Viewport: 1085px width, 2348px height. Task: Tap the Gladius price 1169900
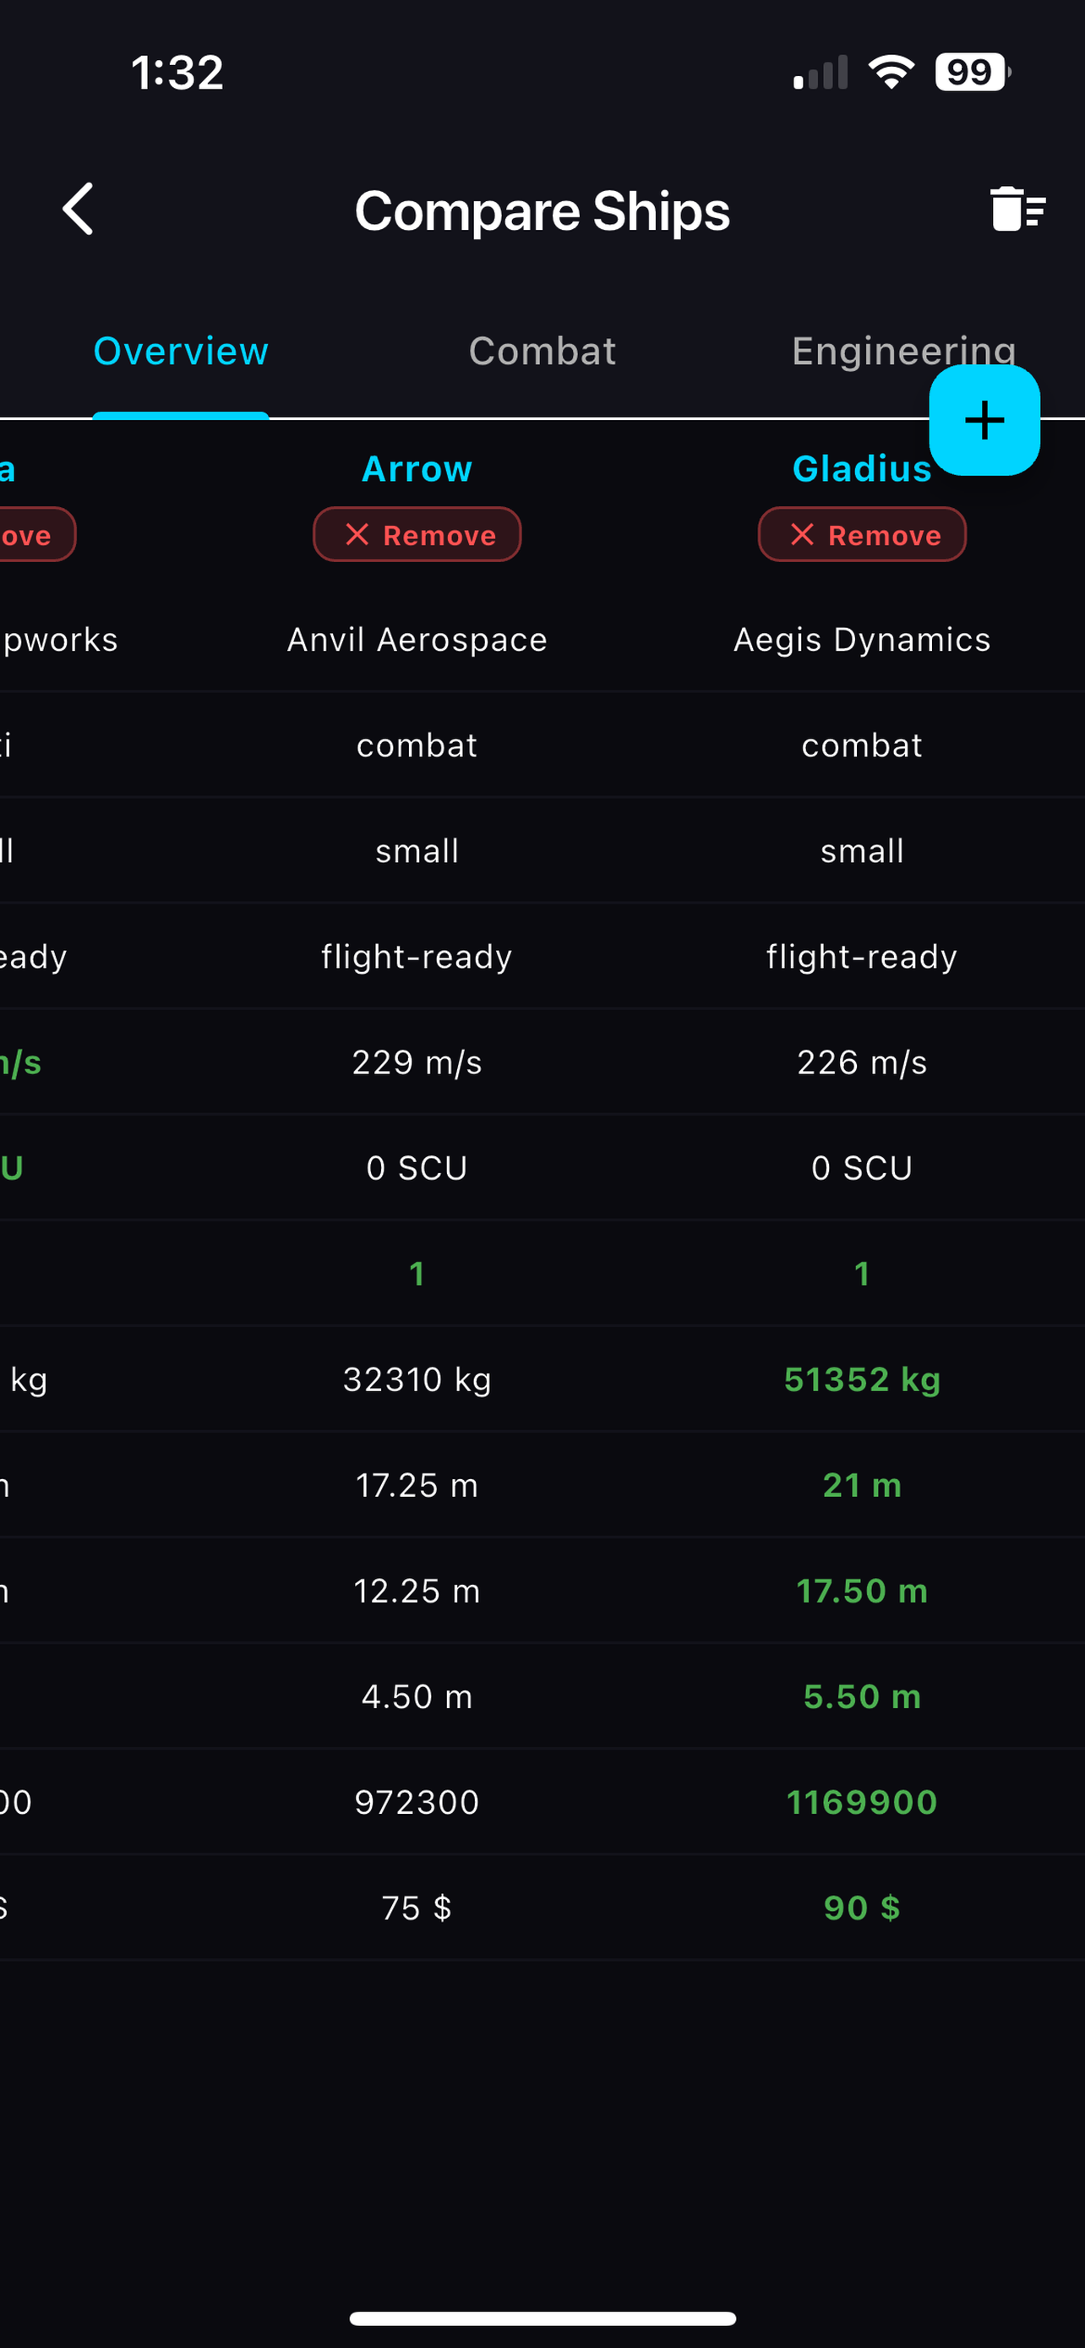coord(862,1802)
